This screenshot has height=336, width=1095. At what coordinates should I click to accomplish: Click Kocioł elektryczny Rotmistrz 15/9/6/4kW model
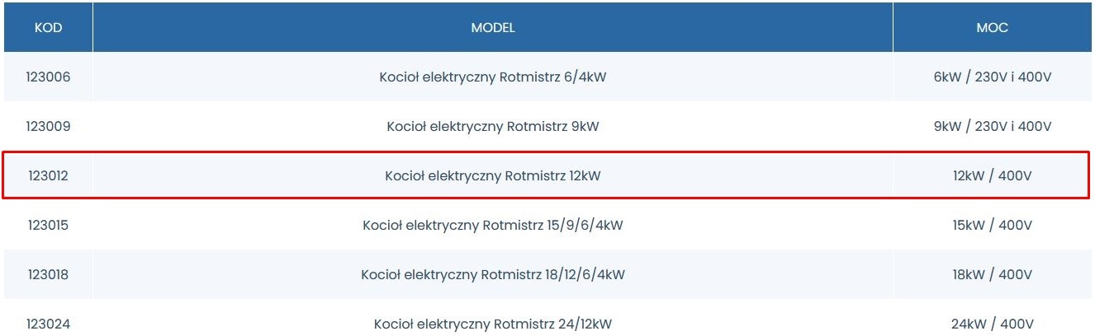(493, 225)
